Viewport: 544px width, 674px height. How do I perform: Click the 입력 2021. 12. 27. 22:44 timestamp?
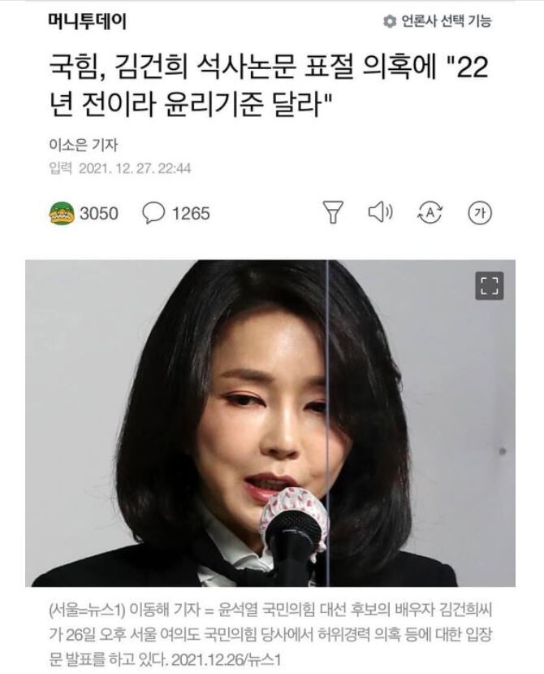(120, 168)
